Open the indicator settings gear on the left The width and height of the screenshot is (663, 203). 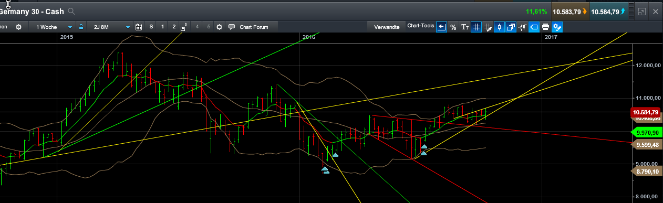coord(19,27)
